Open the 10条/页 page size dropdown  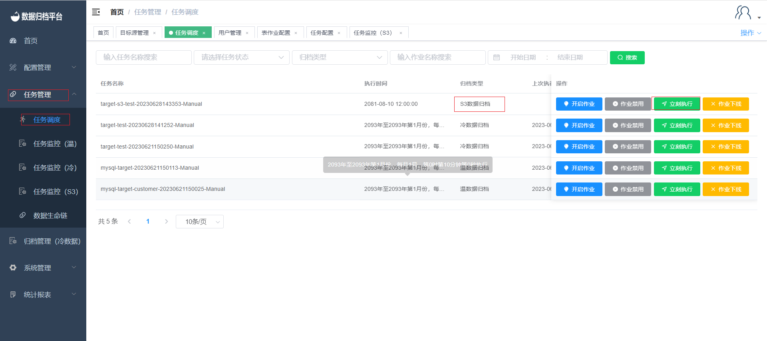(x=200, y=222)
